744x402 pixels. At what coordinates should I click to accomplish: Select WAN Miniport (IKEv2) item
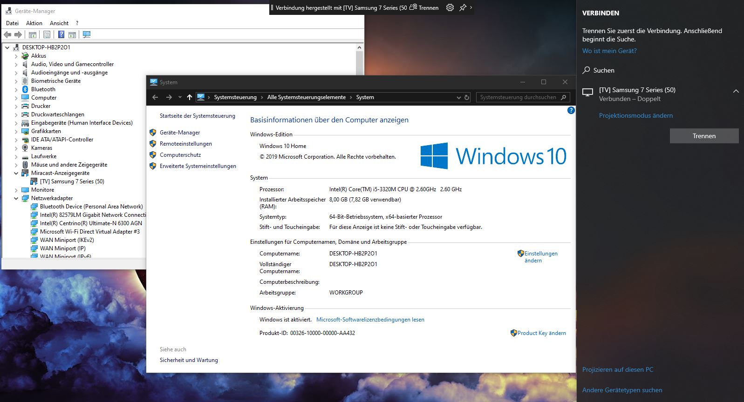(67, 240)
